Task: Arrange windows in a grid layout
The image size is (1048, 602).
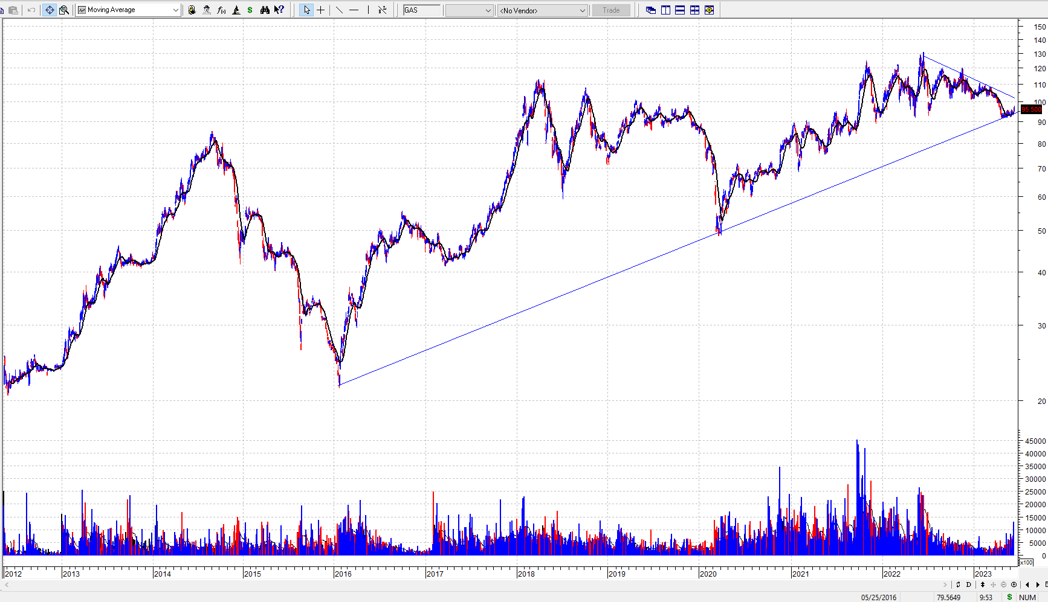Action: [x=694, y=10]
